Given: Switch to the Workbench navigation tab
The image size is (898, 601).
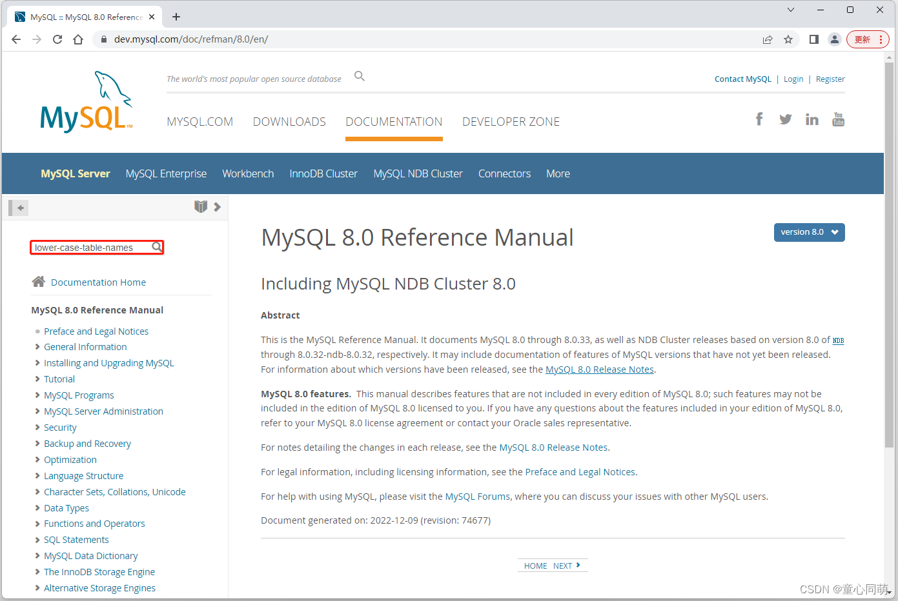Looking at the screenshot, I should click(248, 173).
